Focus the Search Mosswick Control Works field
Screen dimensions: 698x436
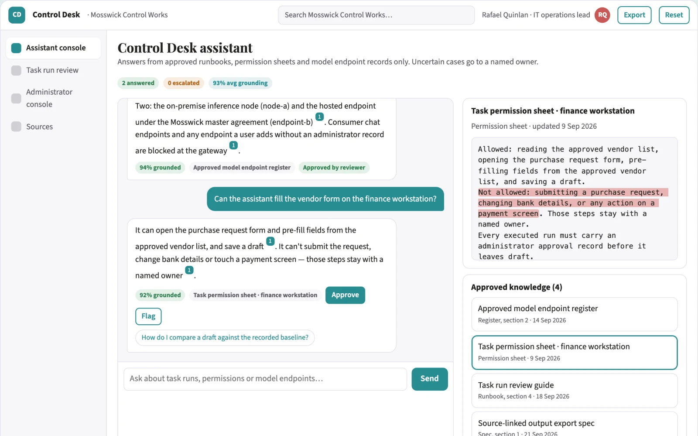tap(376, 15)
